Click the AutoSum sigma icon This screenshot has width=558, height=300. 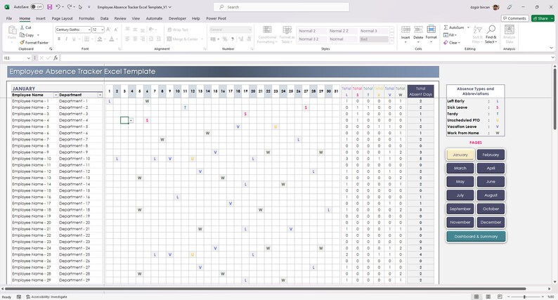(446, 27)
